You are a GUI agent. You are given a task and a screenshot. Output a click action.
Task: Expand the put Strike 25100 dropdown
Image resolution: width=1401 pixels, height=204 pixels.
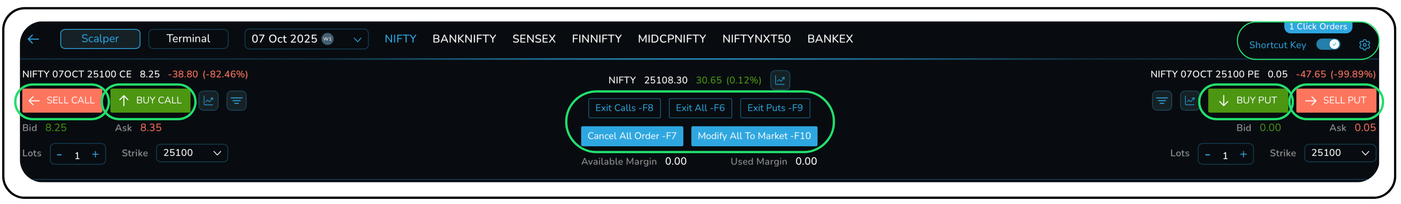click(x=1339, y=153)
